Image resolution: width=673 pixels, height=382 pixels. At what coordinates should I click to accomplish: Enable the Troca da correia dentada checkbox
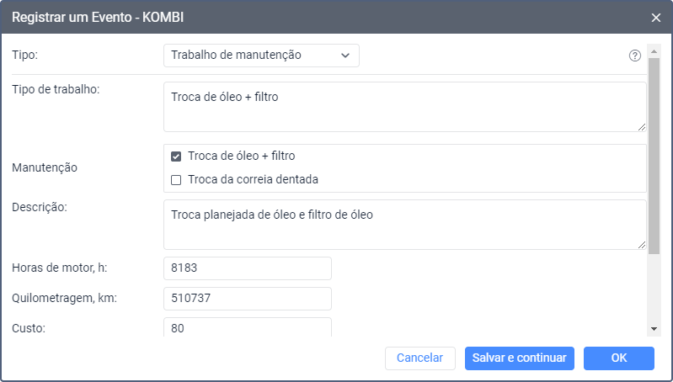[176, 179]
